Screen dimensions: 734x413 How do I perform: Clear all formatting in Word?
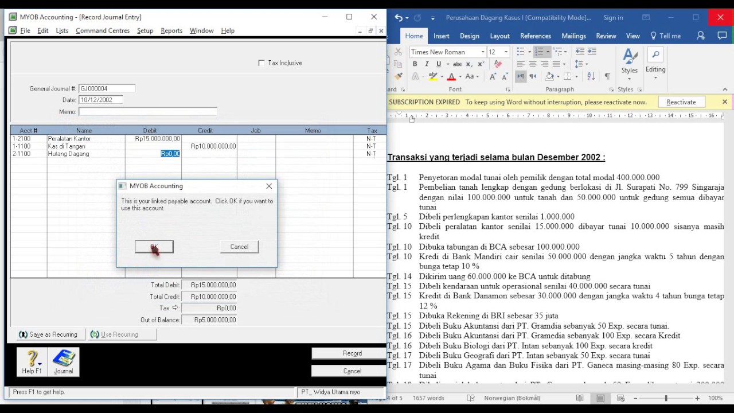point(498,64)
